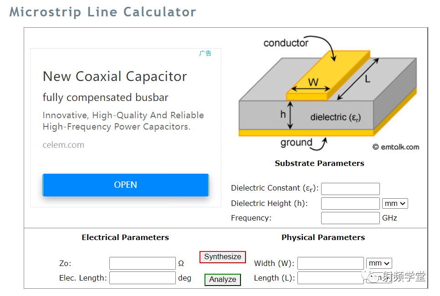Click the Analyze button
Screen dimensions: 440x296
(x=223, y=280)
